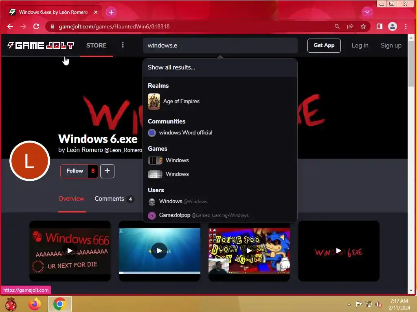
Task: Play the WIN 6.EXE black video
Action: click(x=338, y=251)
